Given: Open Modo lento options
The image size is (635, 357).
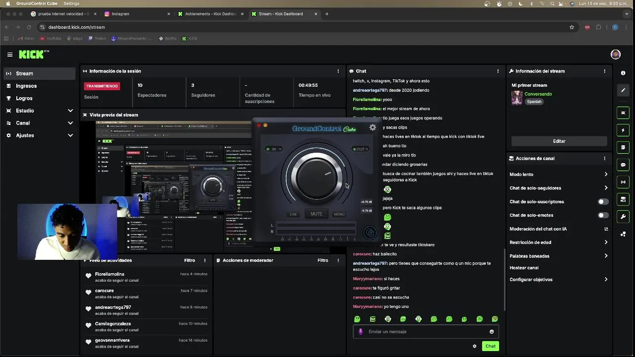Looking at the screenshot, I should point(559,175).
